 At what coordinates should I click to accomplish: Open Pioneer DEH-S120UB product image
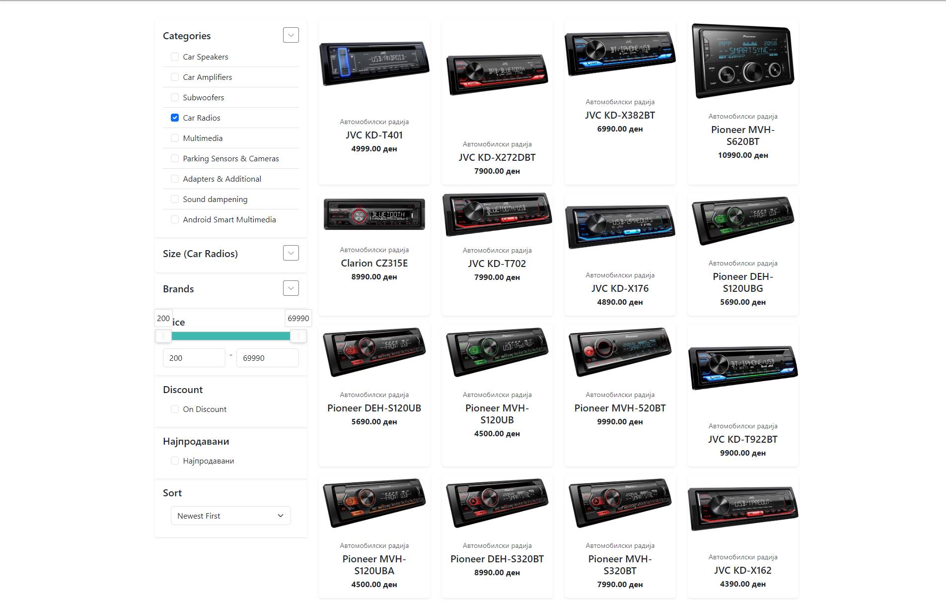point(374,352)
